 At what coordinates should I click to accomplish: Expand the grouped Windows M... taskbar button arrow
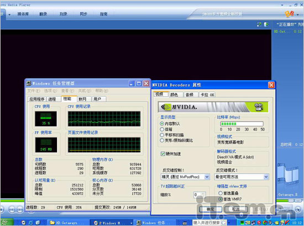click(131, 223)
